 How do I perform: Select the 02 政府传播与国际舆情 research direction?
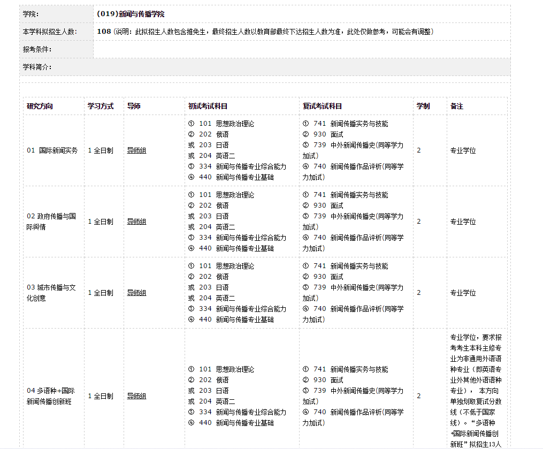[51, 222]
